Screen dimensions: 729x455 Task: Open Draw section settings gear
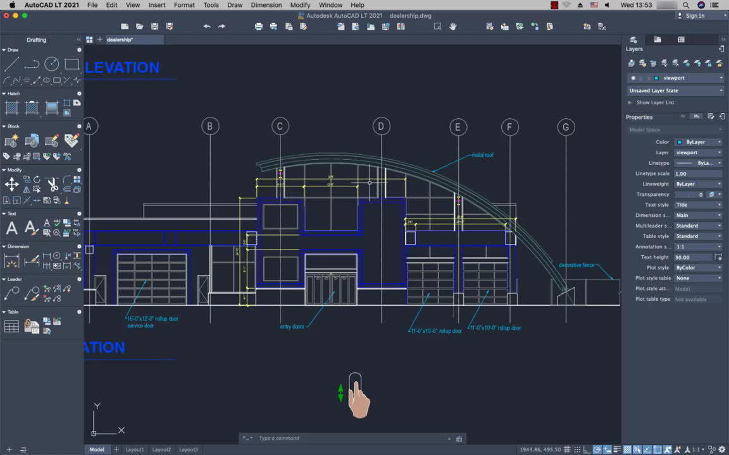(79, 50)
